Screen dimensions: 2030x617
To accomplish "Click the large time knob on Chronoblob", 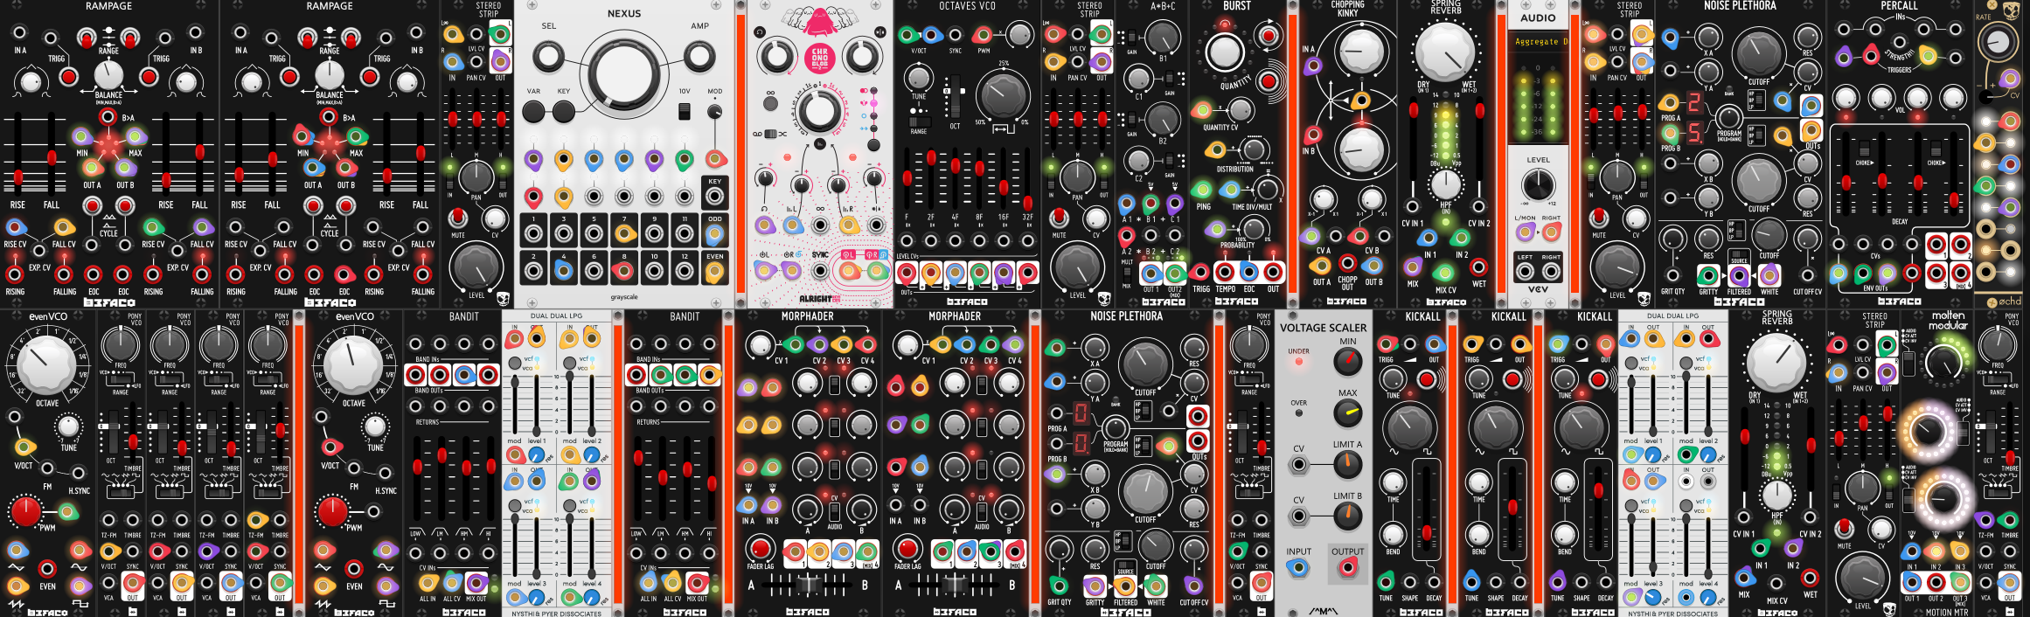I will coord(818,112).
